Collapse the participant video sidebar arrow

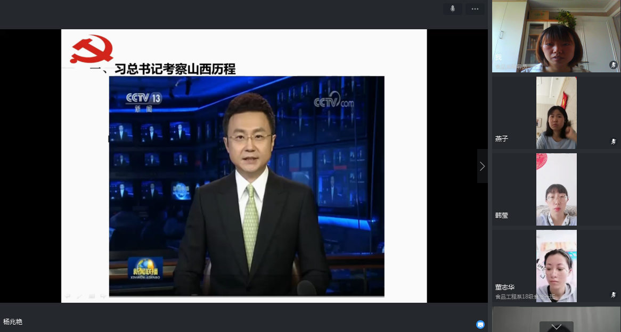pos(482,167)
